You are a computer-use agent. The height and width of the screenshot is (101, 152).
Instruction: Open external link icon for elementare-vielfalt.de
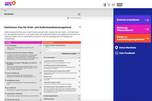coord(40,93)
